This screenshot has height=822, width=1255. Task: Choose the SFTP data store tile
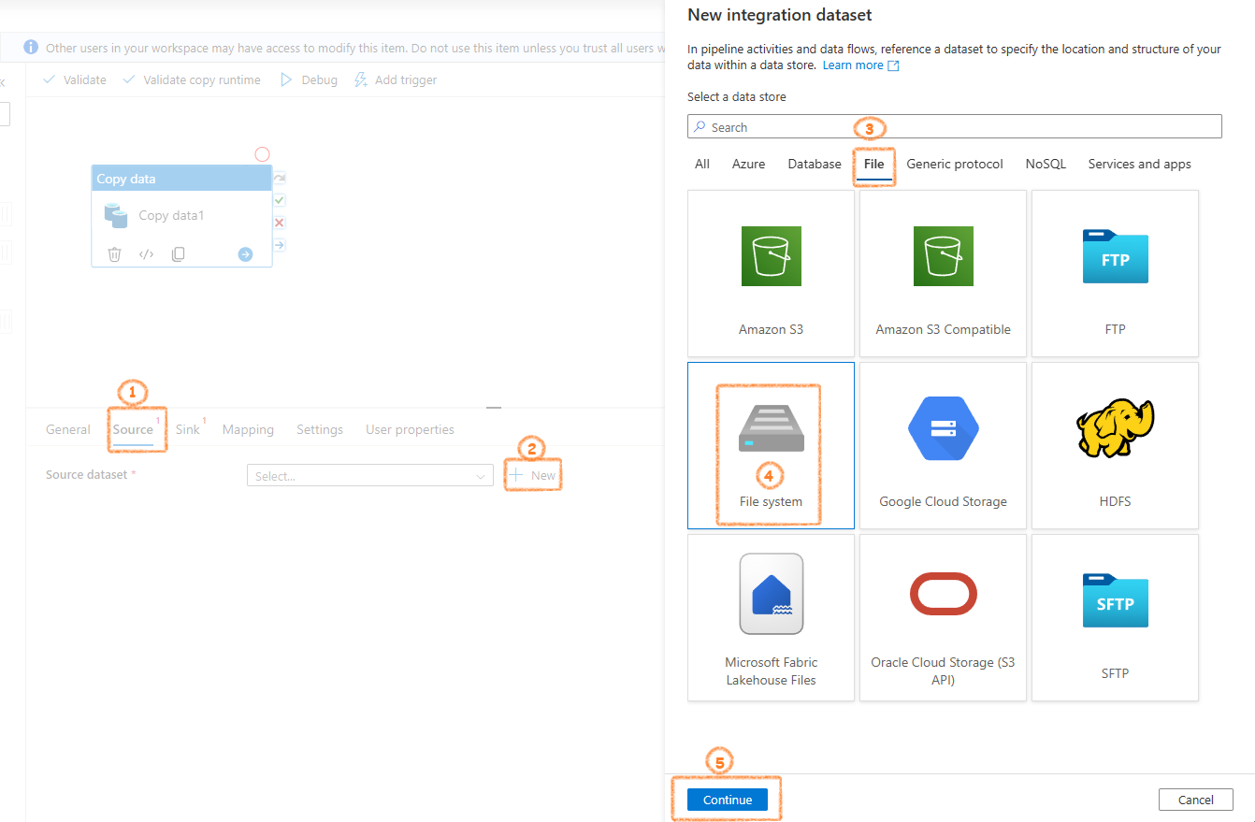pos(1115,617)
